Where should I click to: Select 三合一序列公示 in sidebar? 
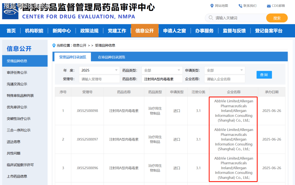(x=19, y=130)
